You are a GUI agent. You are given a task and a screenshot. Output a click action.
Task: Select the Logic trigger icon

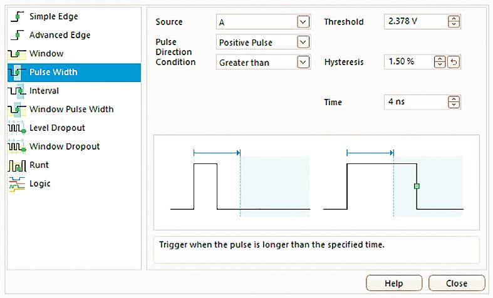(x=17, y=184)
